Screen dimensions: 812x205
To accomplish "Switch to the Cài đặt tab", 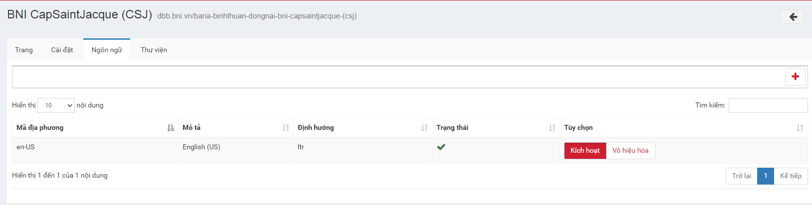I will click(62, 50).
